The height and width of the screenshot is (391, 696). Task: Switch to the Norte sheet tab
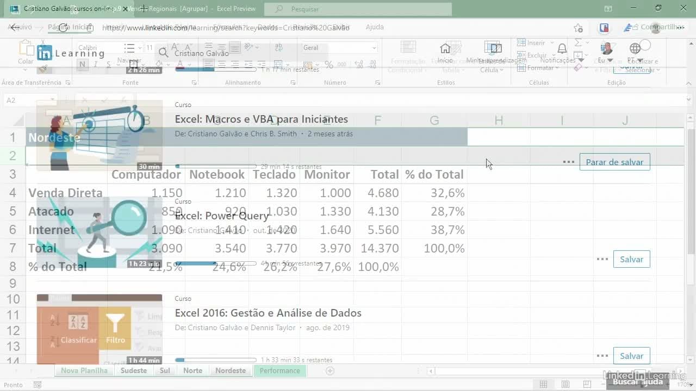click(193, 370)
